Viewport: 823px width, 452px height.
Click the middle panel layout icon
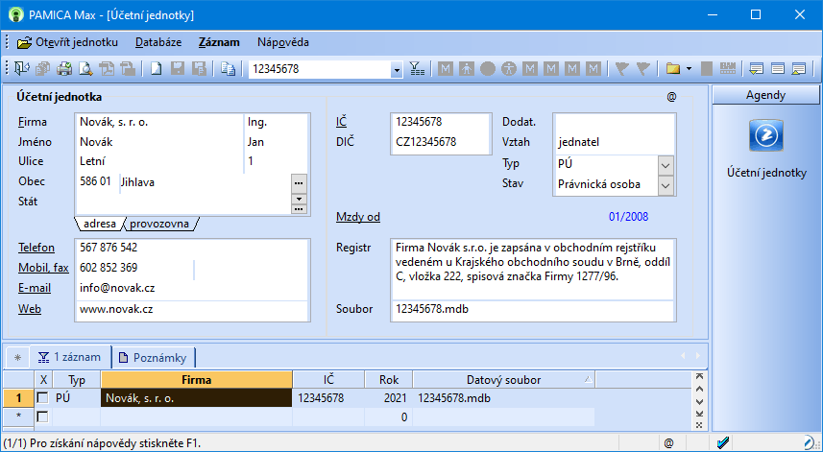click(x=777, y=69)
